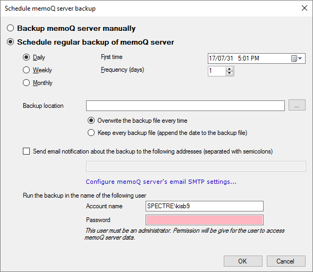Select Keep every backup file option
Screen dimensions: 313x272
(91, 133)
